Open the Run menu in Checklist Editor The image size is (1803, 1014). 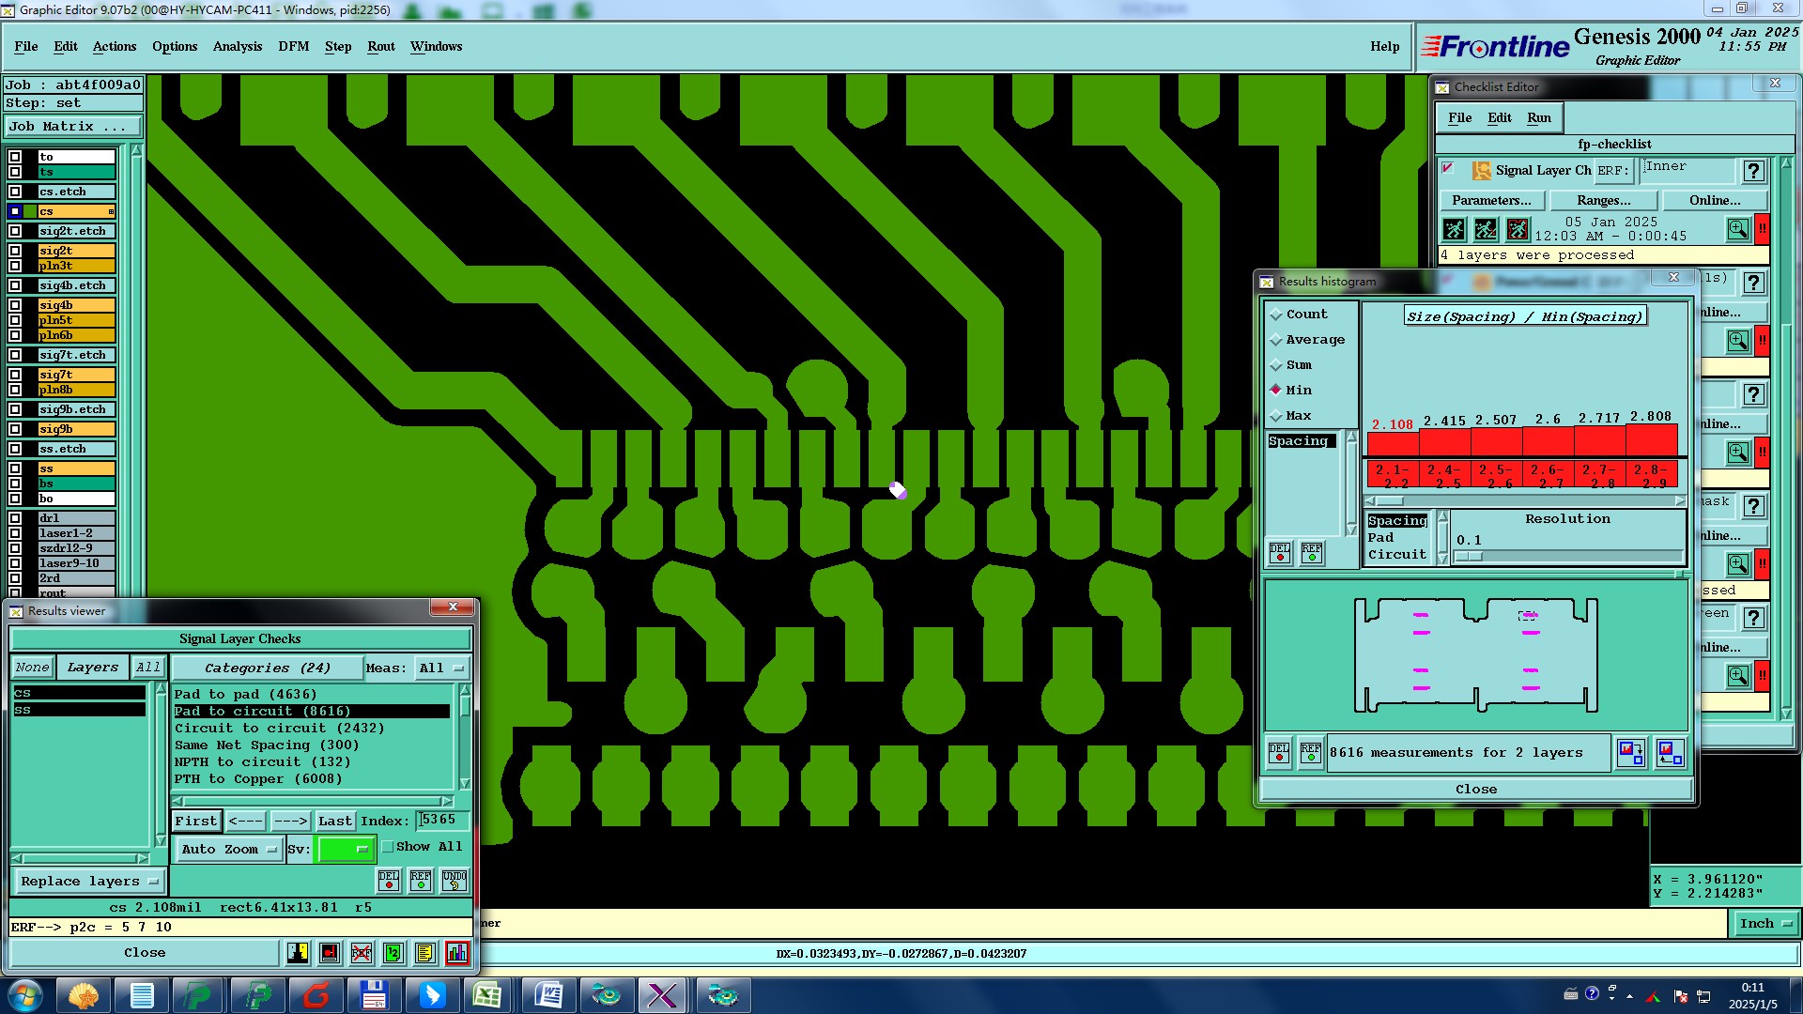(x=1538, y=117)
